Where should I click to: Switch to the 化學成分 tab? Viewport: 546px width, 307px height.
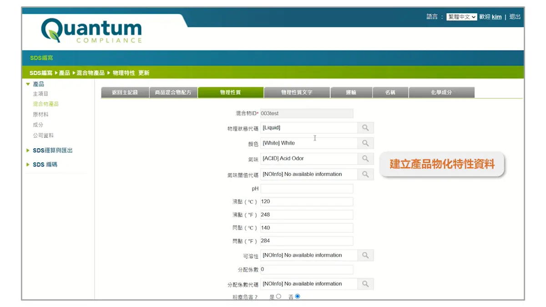coord(441,92)
